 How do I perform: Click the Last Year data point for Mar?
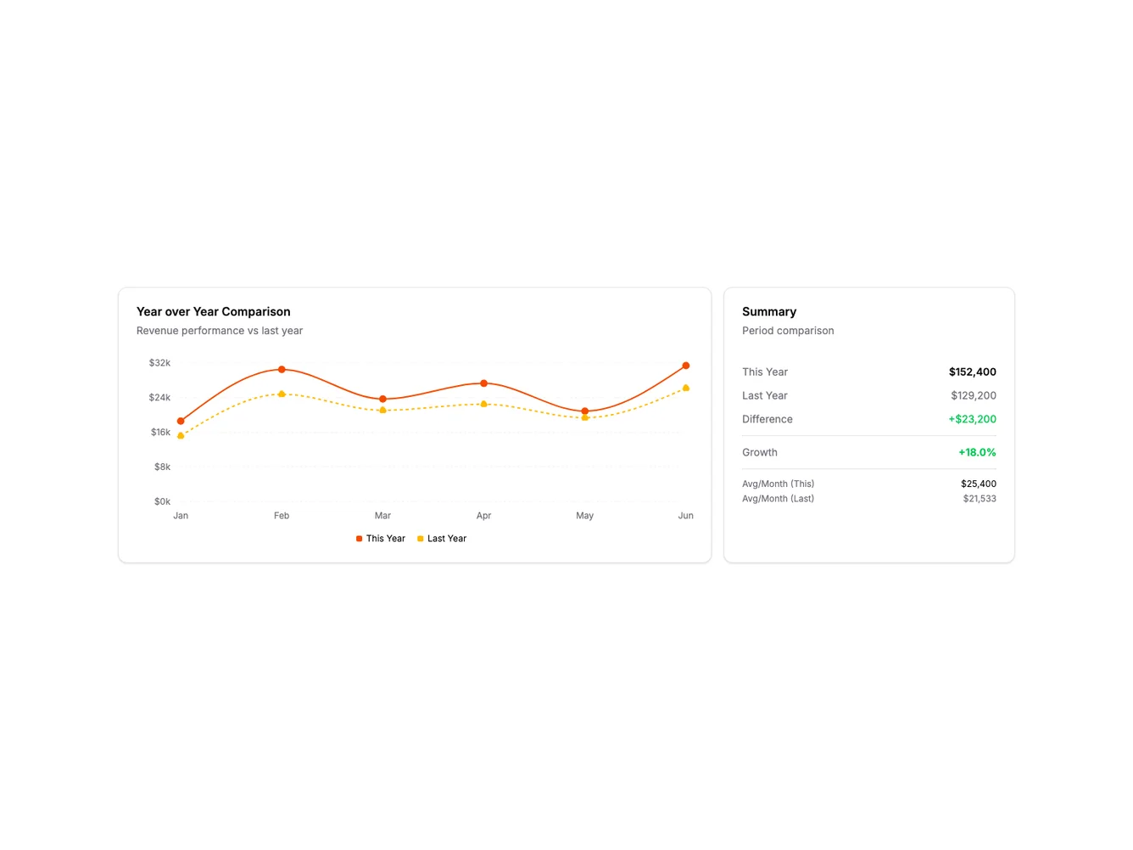(382, 410)
